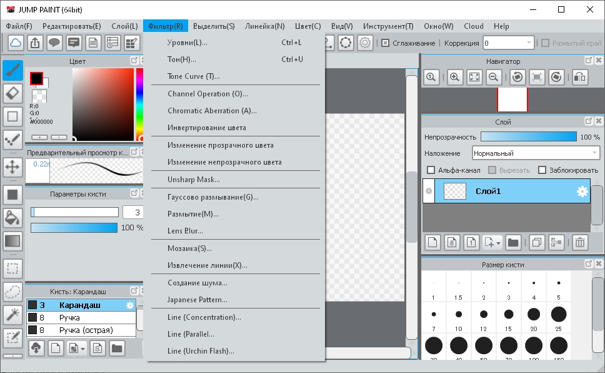
Task: Expand add brush dropdown in brush panel
Action: (83, 349)
